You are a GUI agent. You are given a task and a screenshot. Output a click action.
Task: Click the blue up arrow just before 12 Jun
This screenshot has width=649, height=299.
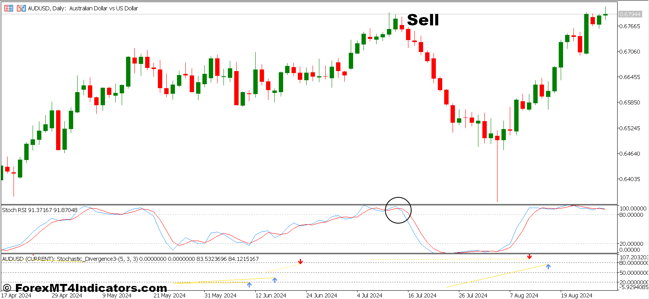274,280
